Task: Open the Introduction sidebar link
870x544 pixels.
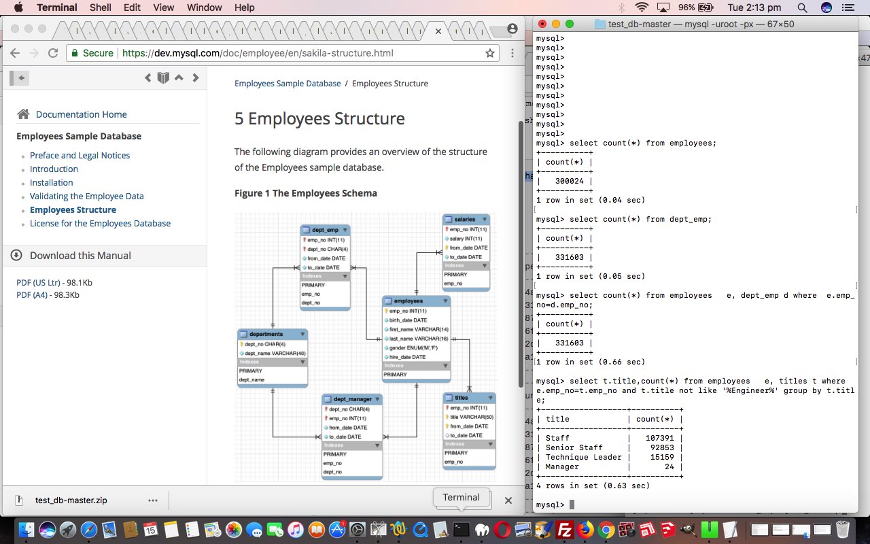Action: click(x=54, y=169)
